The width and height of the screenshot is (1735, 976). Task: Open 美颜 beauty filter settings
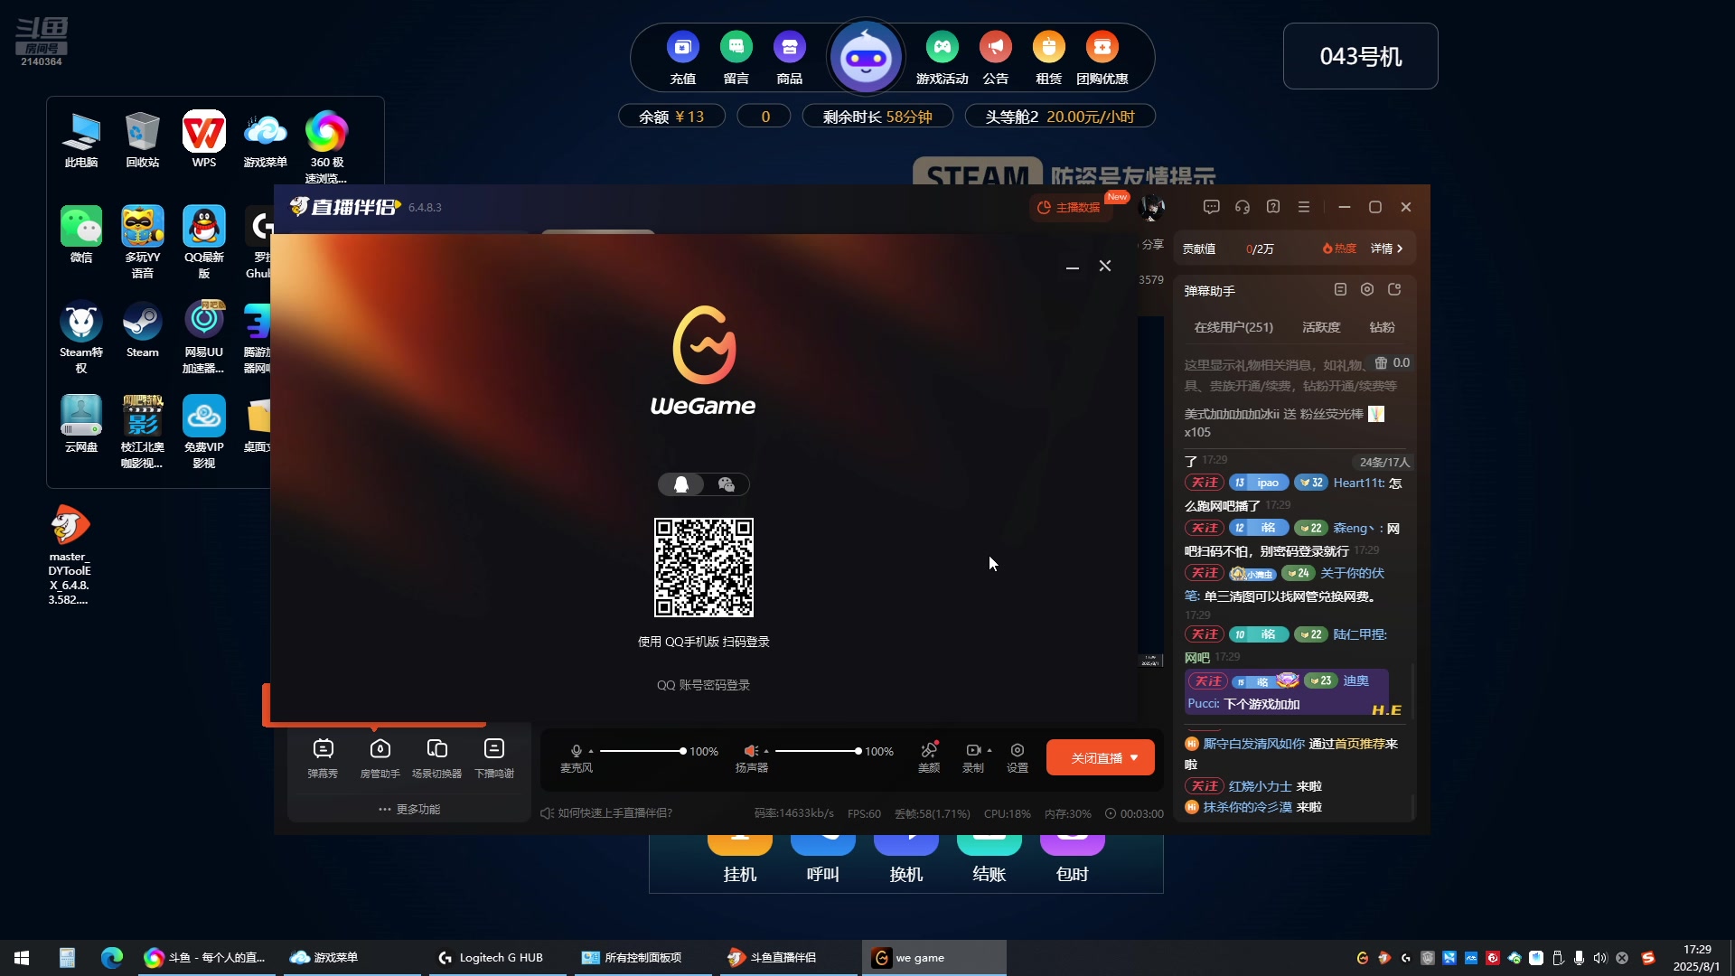tap(929, 757)
